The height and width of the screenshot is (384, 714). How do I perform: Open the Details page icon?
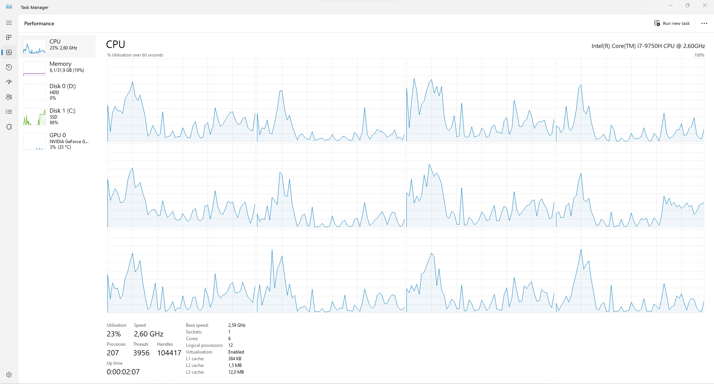pos(9,112)
